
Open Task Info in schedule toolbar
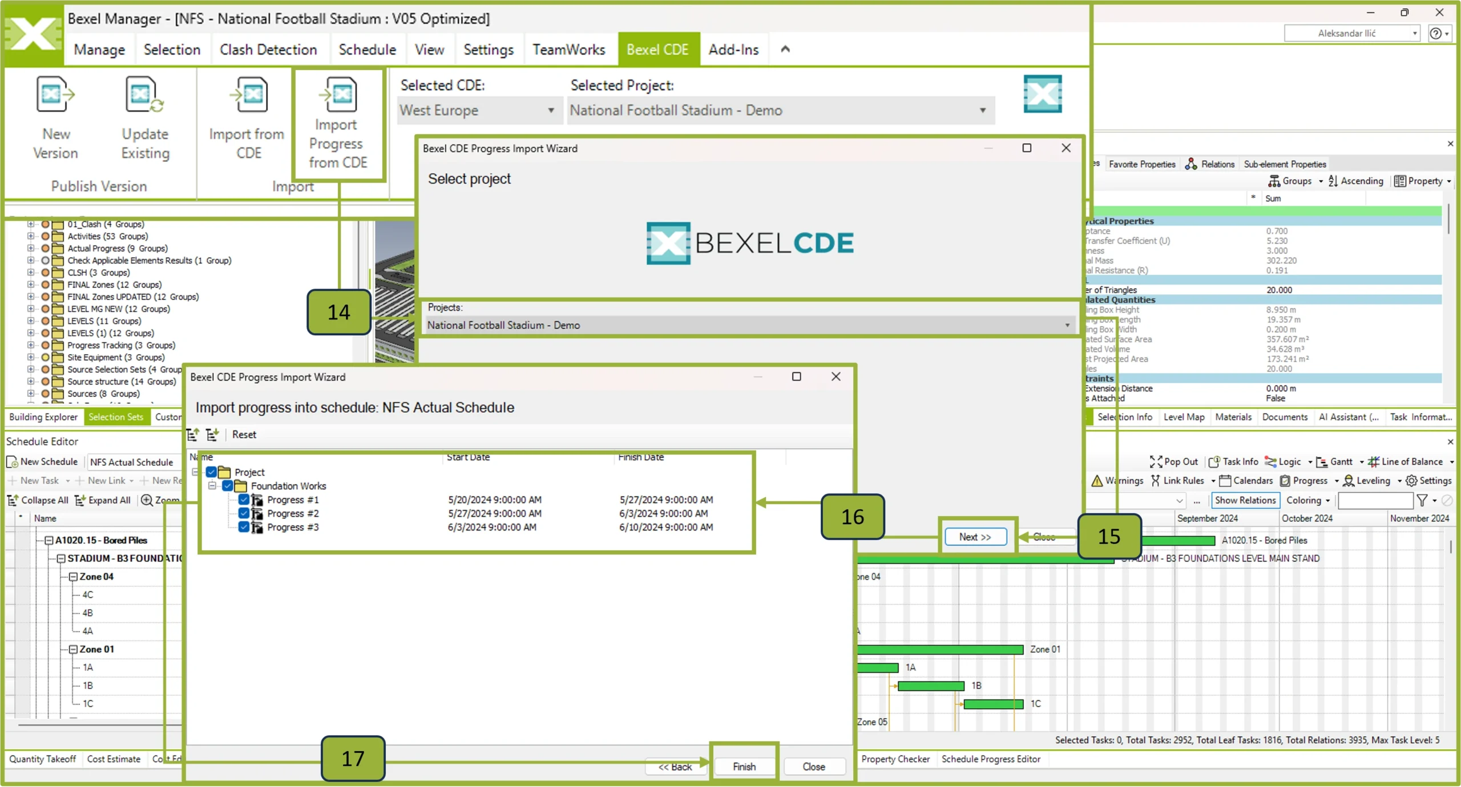pos(1233,462)
